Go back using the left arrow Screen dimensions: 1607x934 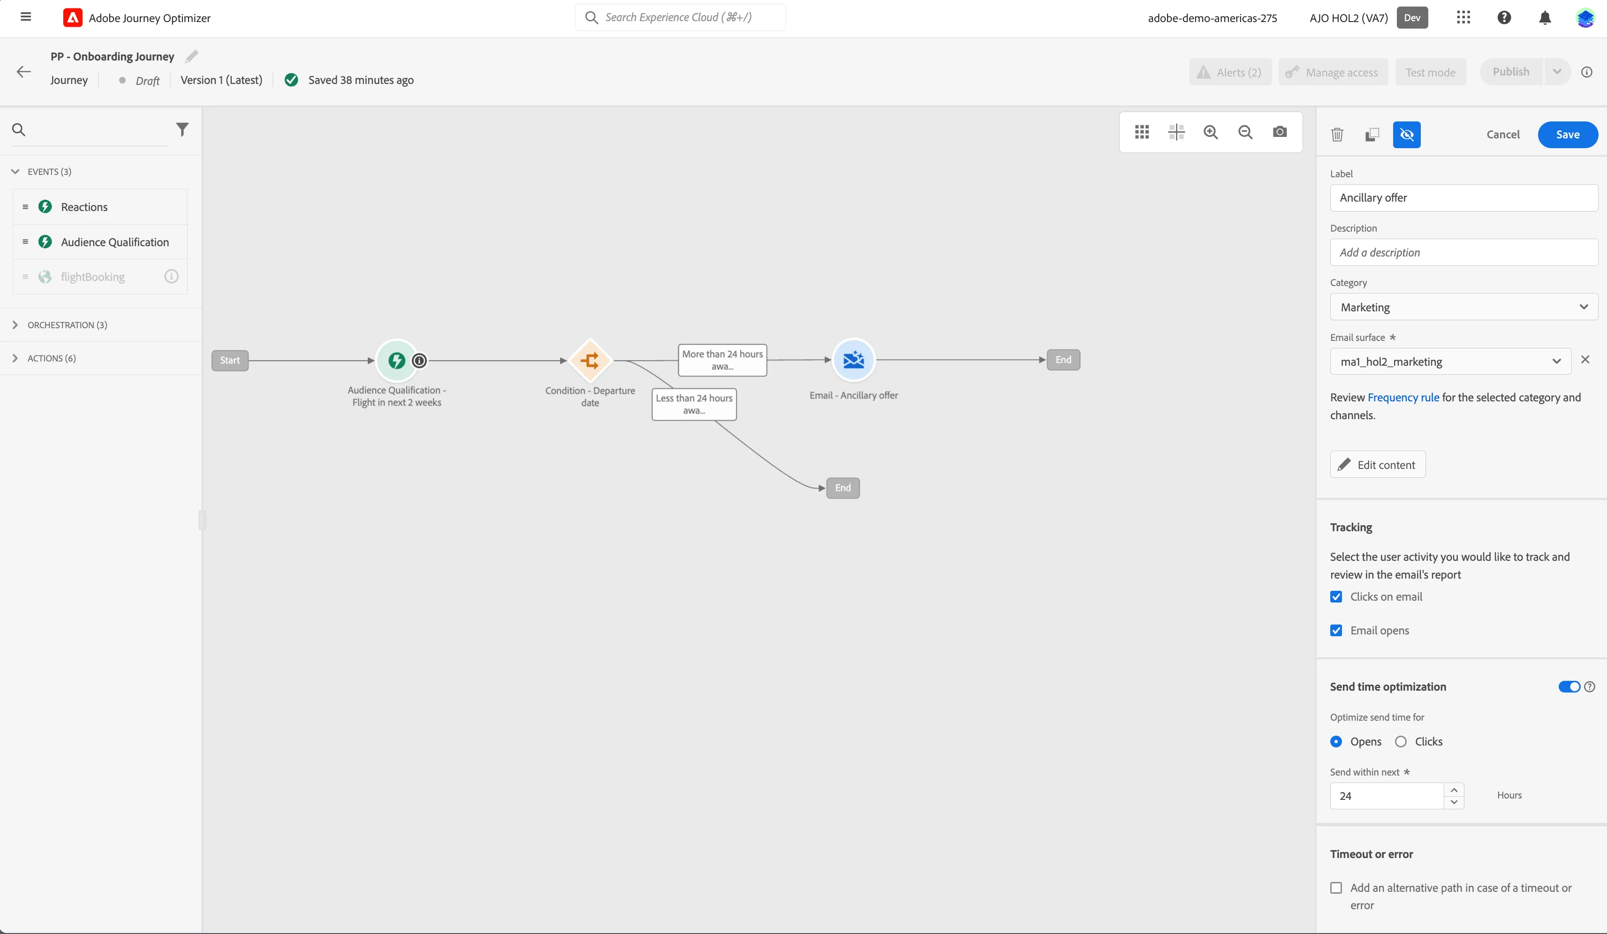(23, 71)
